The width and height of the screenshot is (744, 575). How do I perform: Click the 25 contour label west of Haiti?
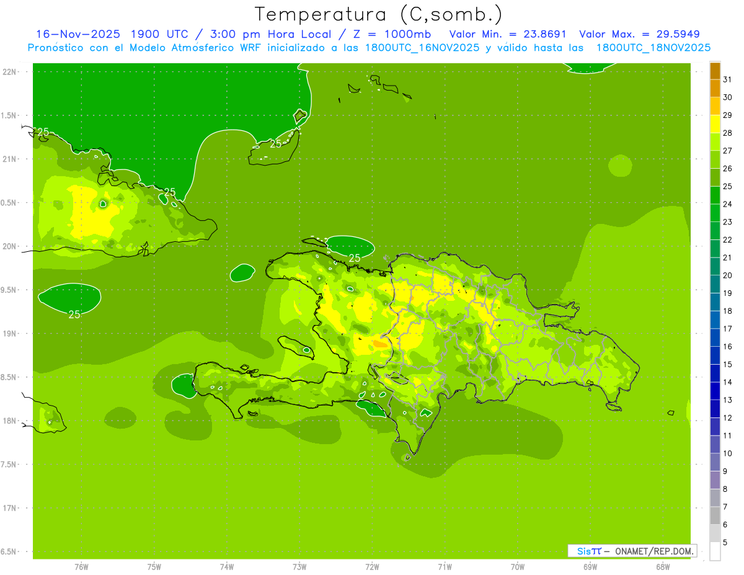tap(74, 314)
